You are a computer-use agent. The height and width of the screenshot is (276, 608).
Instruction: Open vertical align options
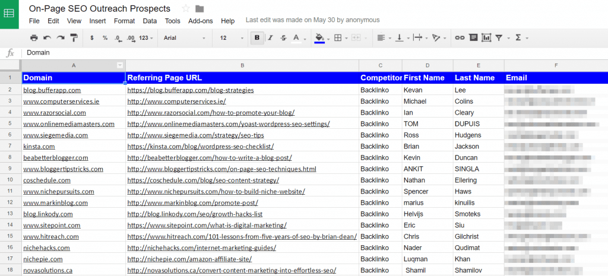400,37
